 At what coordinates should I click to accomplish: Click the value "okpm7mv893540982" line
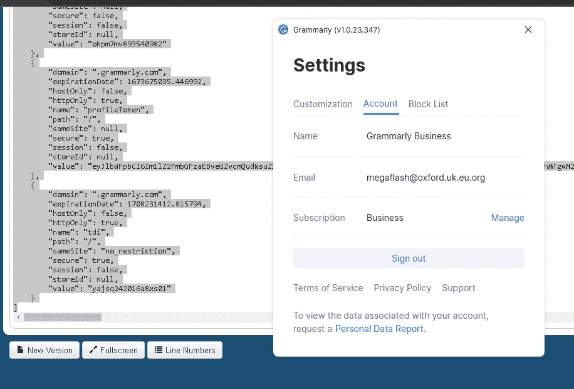[x=107, y=44]
